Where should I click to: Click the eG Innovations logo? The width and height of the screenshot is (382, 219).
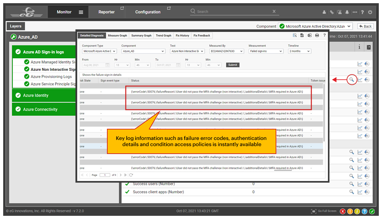(x=26, y=12)
